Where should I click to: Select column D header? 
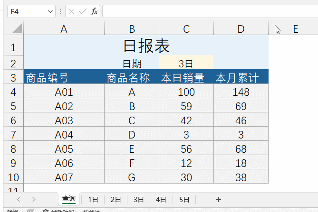pyautogui.click(x=241, y=29)
